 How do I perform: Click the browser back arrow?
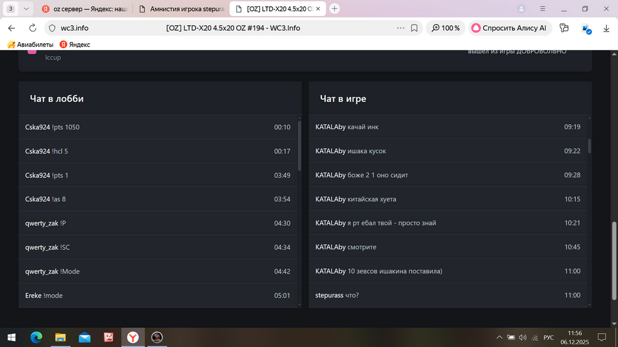tap(11, 28)
